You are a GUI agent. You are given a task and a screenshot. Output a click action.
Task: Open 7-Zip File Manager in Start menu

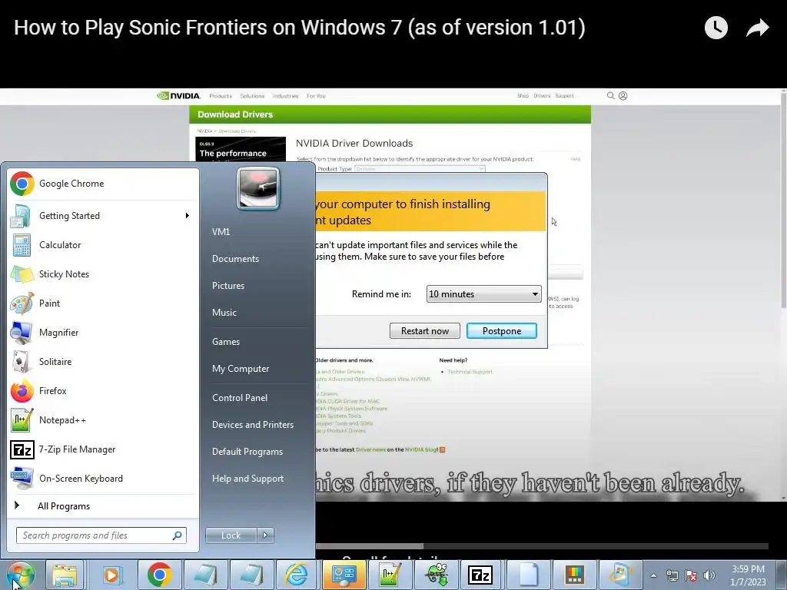tap(103, 449)
